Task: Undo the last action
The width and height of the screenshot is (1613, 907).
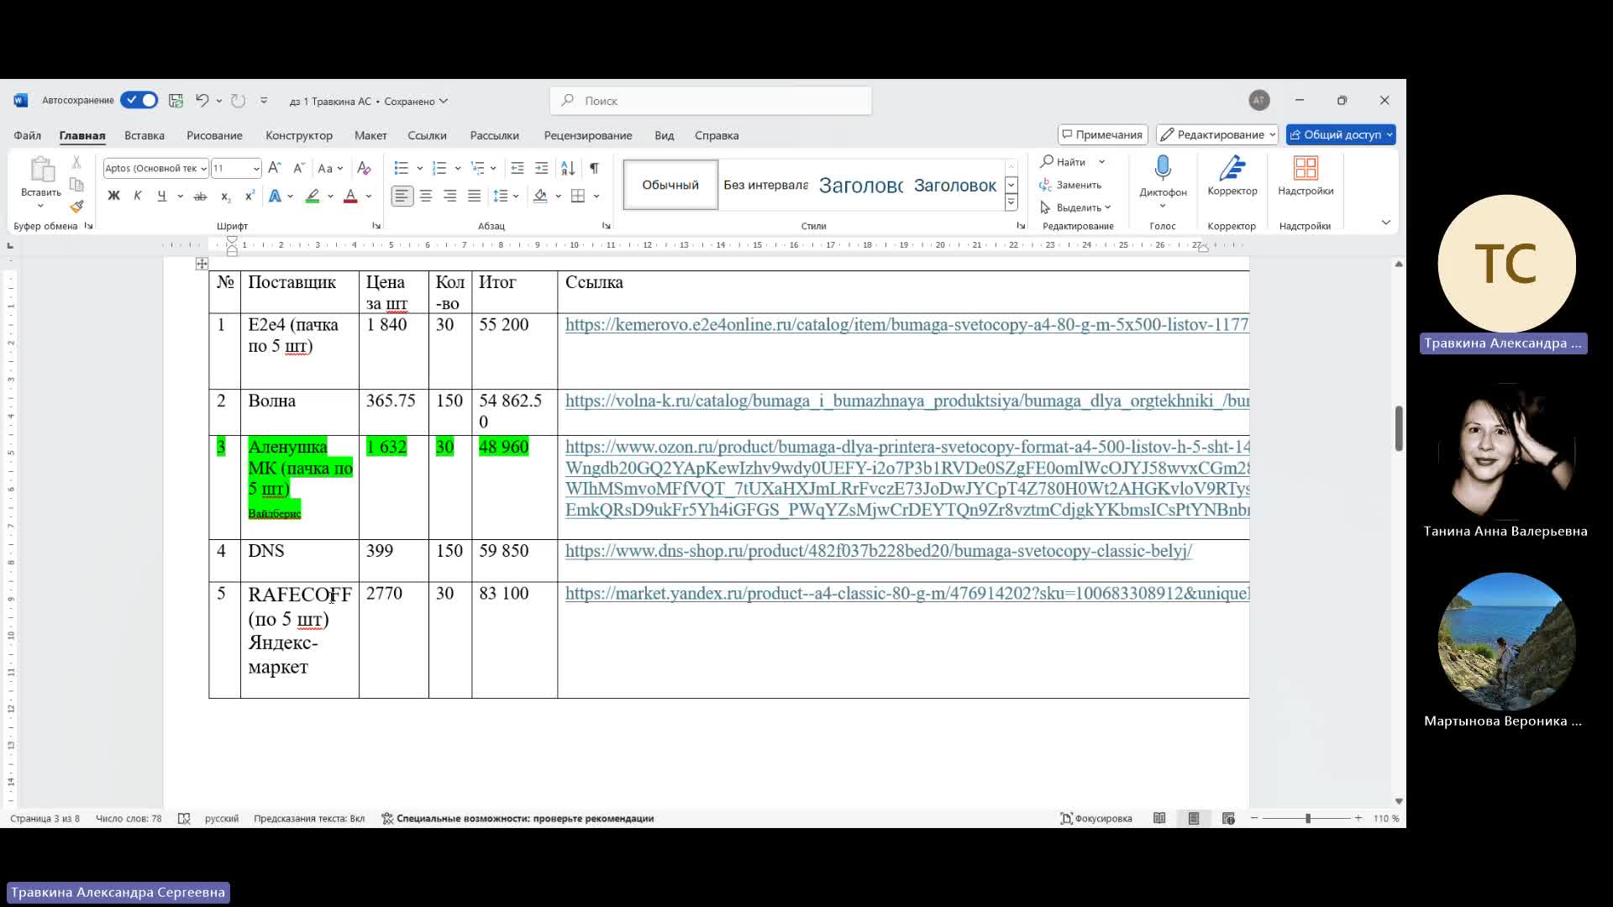Action: [202, 101]
